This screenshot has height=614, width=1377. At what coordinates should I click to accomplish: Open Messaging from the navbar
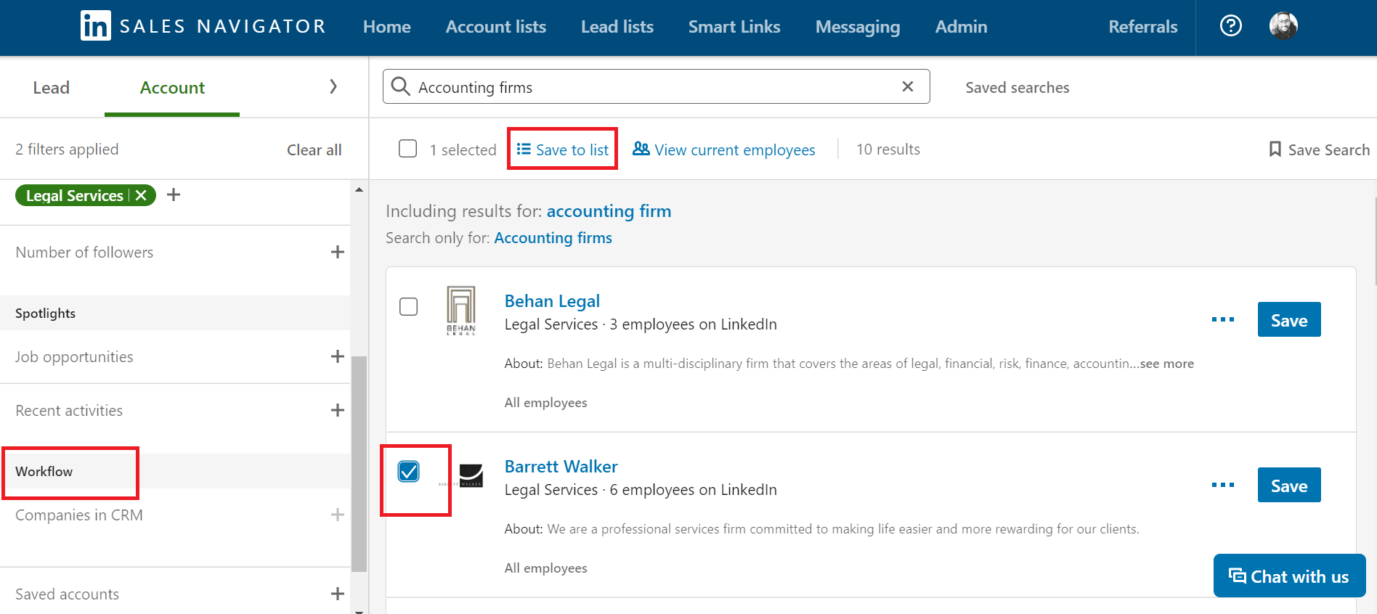(x=858, y=27)
